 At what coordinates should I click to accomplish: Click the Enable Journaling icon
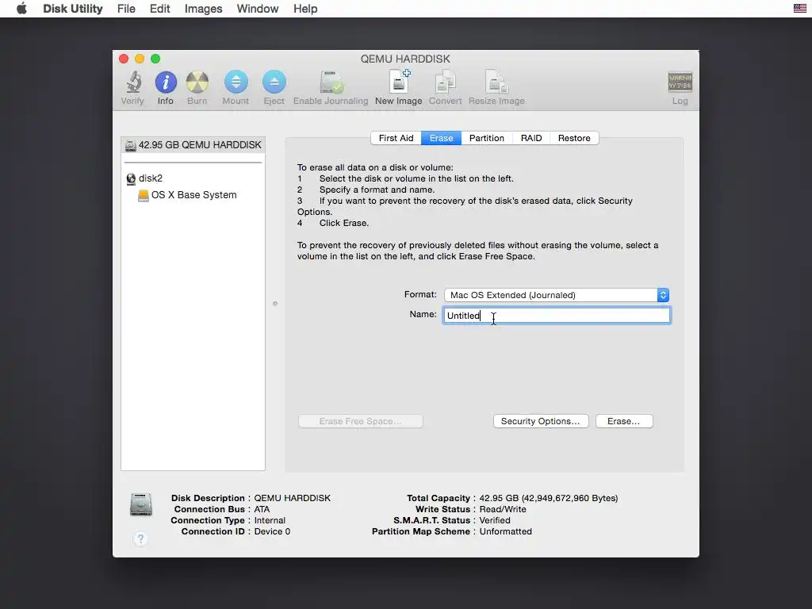coord(331,82)
